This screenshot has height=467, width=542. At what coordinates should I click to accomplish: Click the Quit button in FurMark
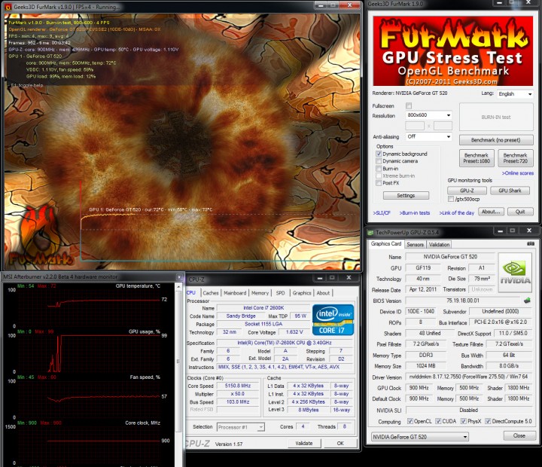tap(520, 212)
